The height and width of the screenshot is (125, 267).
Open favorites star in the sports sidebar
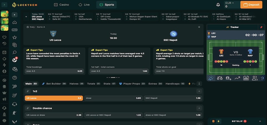(15, 37)
